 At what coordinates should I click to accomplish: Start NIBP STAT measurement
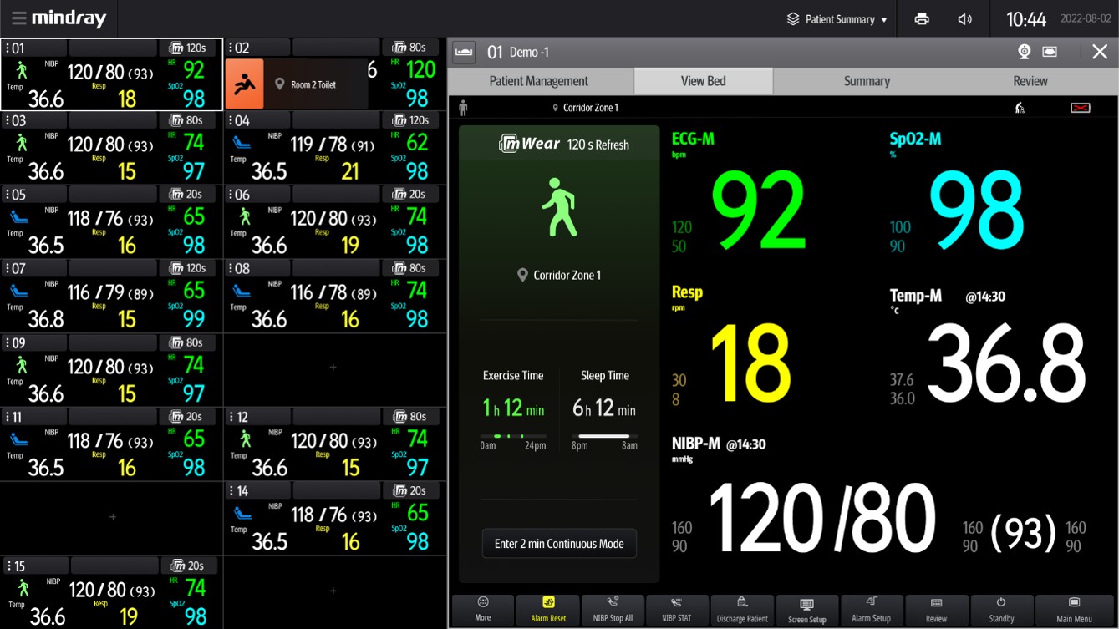coord(677,610)
